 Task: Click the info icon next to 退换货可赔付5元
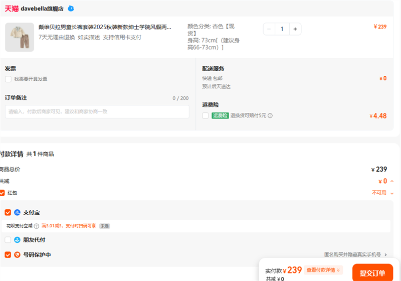pos(270,116)
